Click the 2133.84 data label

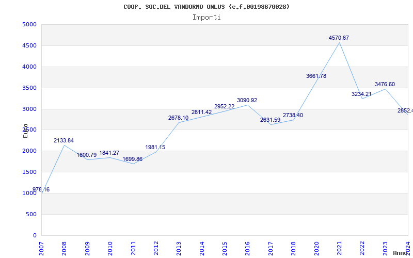pos(63,140)
